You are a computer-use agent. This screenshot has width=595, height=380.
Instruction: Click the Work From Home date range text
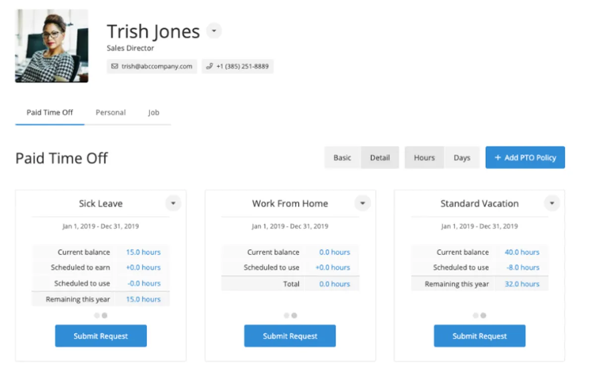pyautogui.click(x=290, y=226)
